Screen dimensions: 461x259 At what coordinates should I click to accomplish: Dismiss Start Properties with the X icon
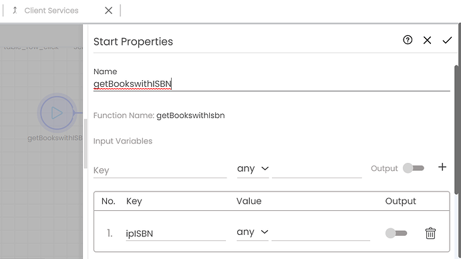point(427,40)
